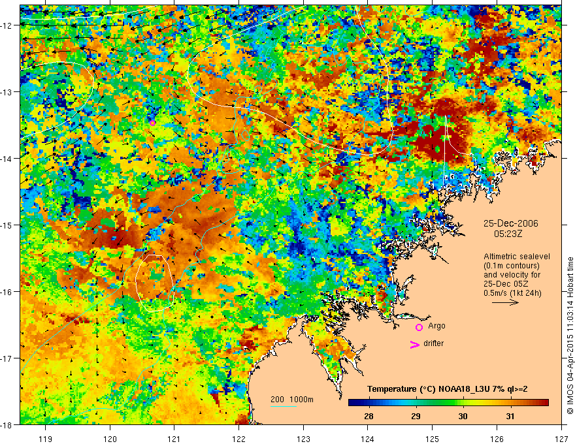This screenshot has height=444, width=575.
Task: Click the Argo float marker on the map
Action: tap(152, 123)
